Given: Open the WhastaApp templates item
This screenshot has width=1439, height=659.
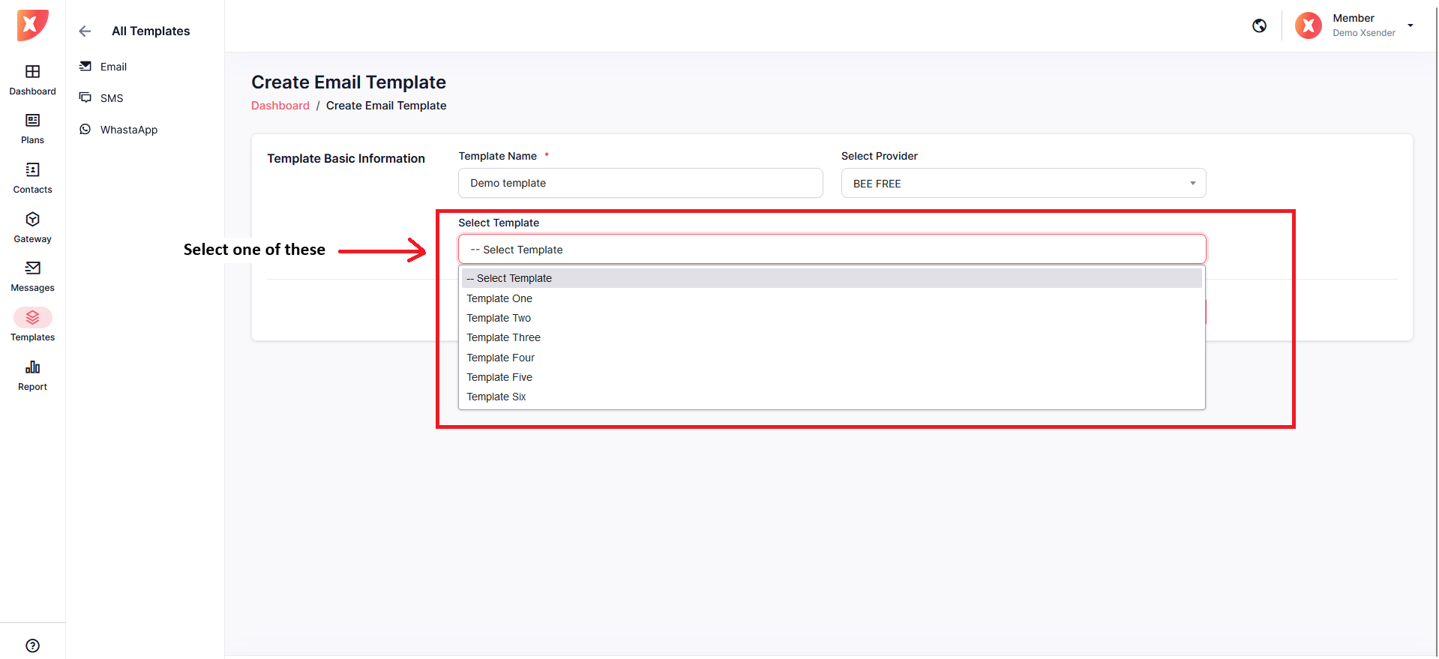Looking at the screenshot, I should (128, 130).
